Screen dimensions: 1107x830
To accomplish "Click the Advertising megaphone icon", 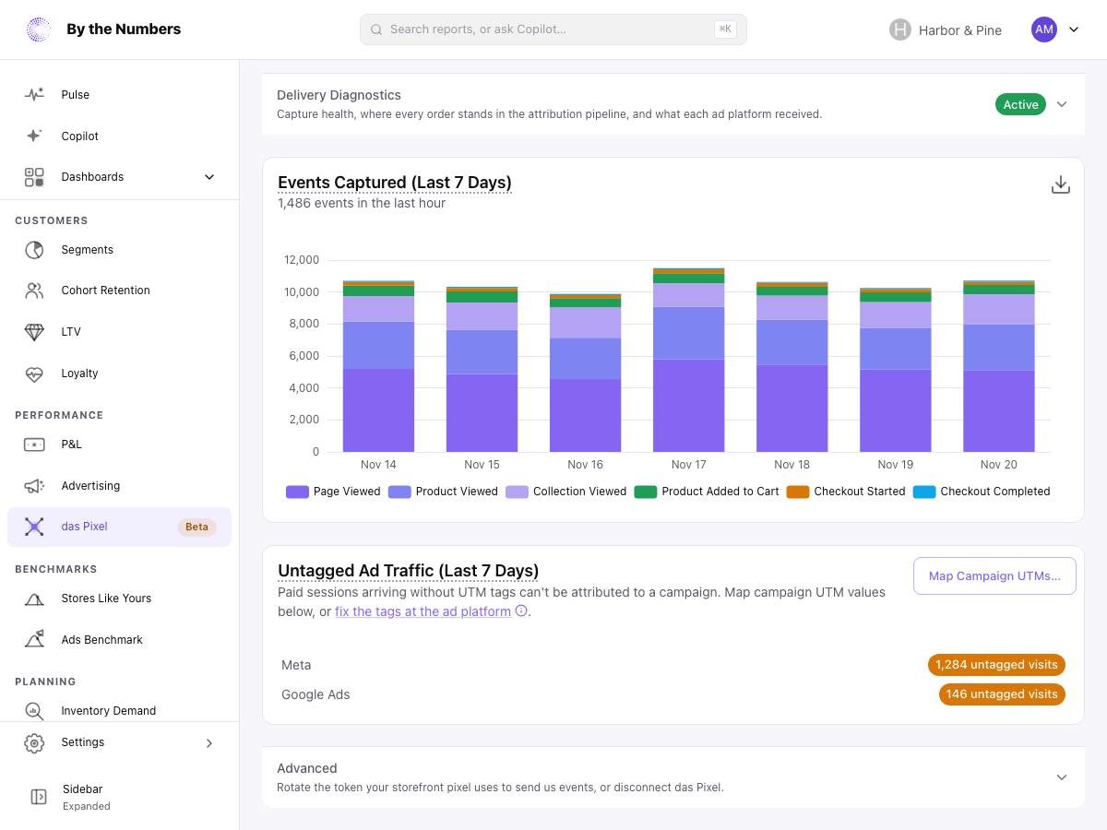I will [34, 486].
